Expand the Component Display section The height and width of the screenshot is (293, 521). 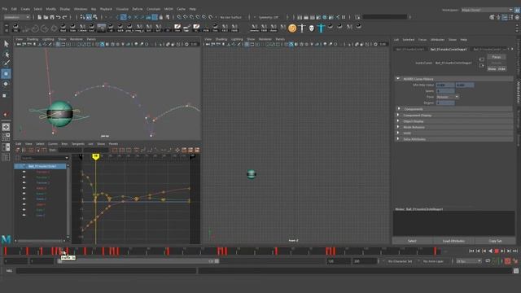tap(454, 116)
